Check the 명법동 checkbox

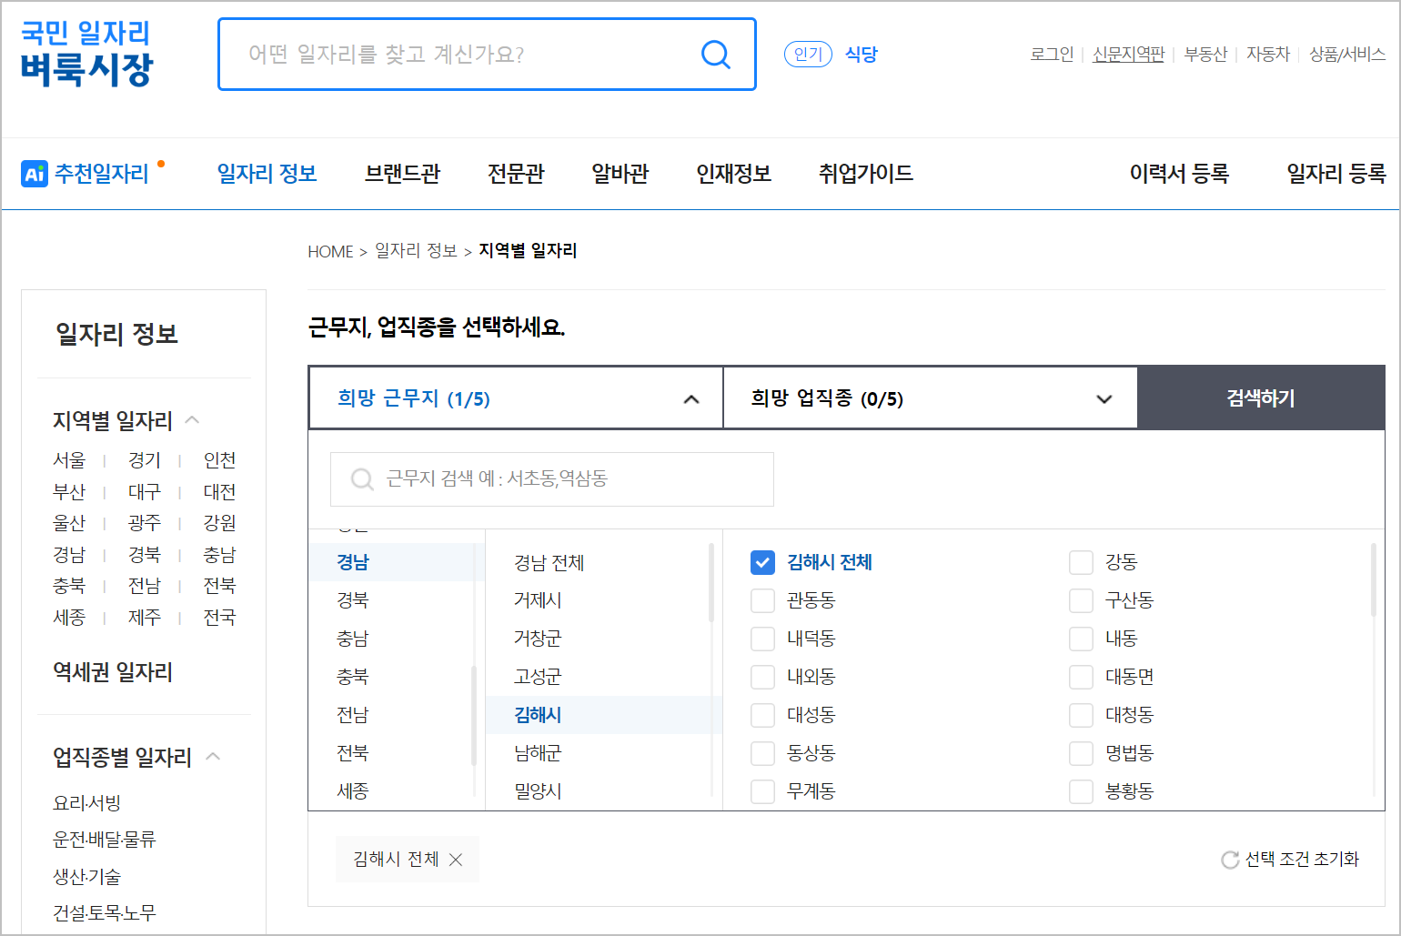(1081, 753)
